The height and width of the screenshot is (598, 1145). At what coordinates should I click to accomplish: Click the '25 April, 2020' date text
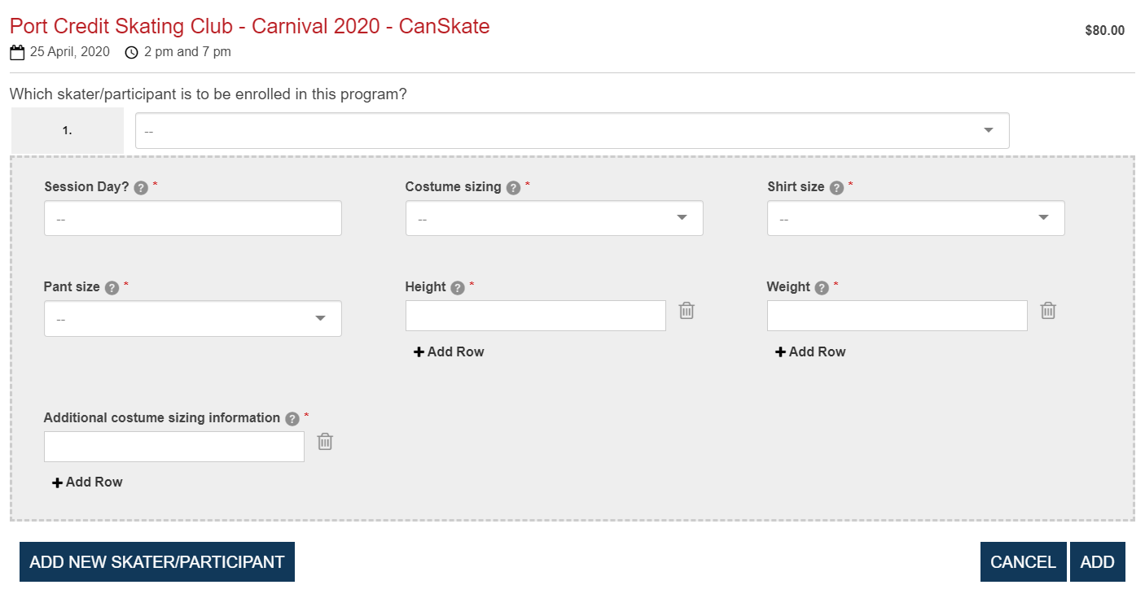click(69, 52)
